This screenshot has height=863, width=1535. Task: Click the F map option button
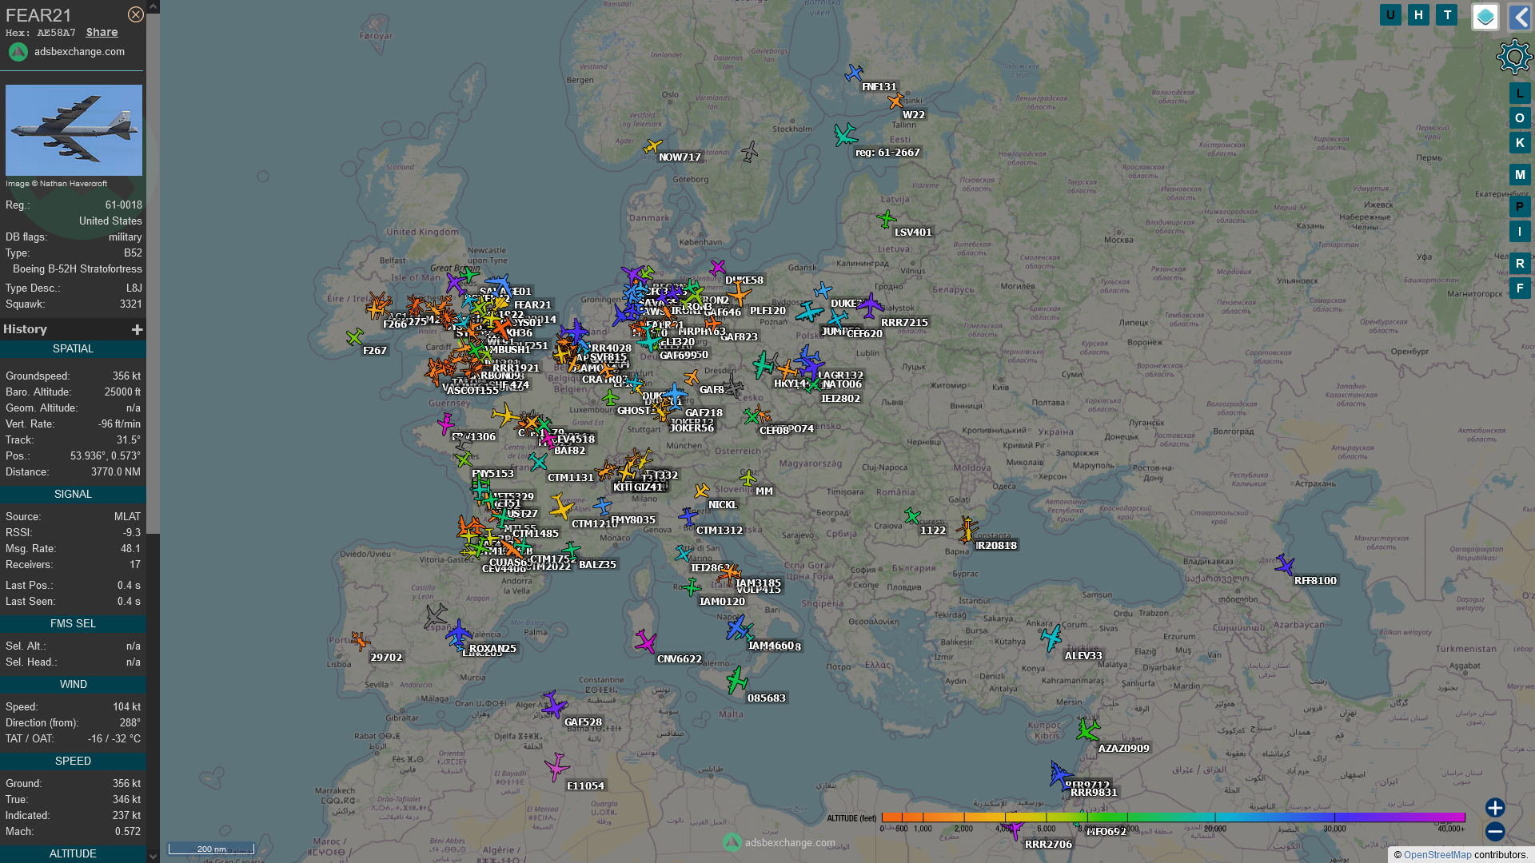click(1520, 288)
